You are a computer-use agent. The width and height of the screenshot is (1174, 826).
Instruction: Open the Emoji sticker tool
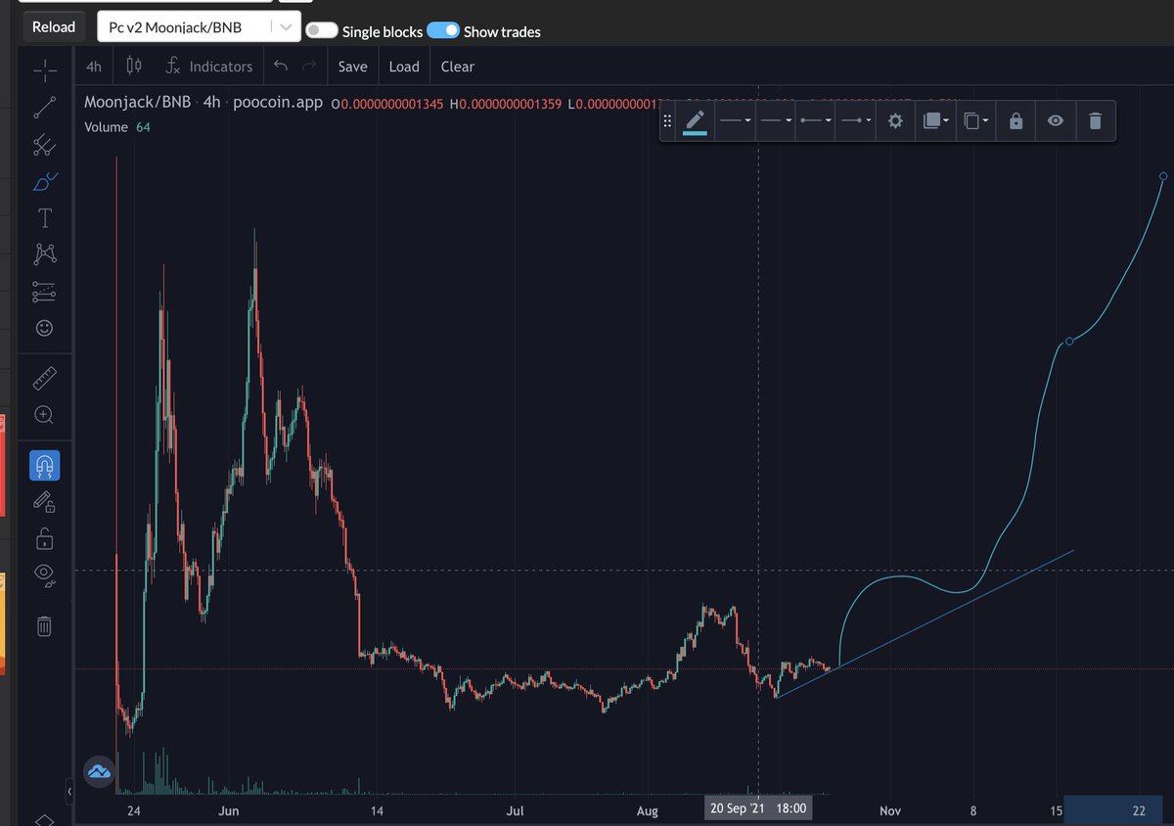coord(44,328)
